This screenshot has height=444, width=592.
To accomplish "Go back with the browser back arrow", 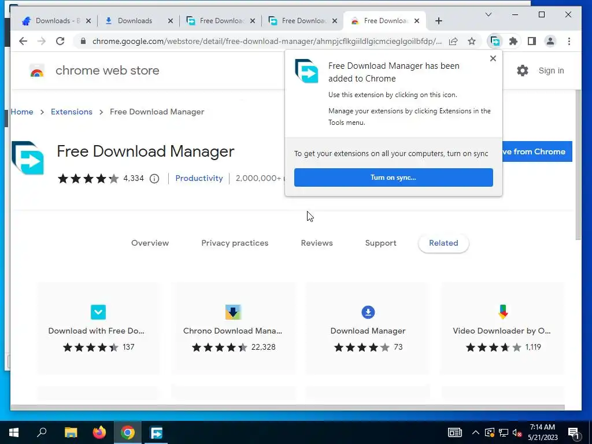I will (x=23, y=41).
